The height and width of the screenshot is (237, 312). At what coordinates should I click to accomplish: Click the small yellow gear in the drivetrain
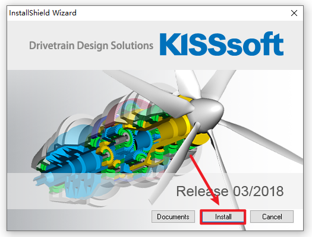(104, 150)
